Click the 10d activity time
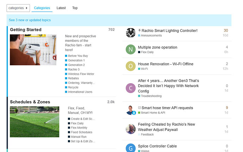243x152 pixels. [225, 35]
